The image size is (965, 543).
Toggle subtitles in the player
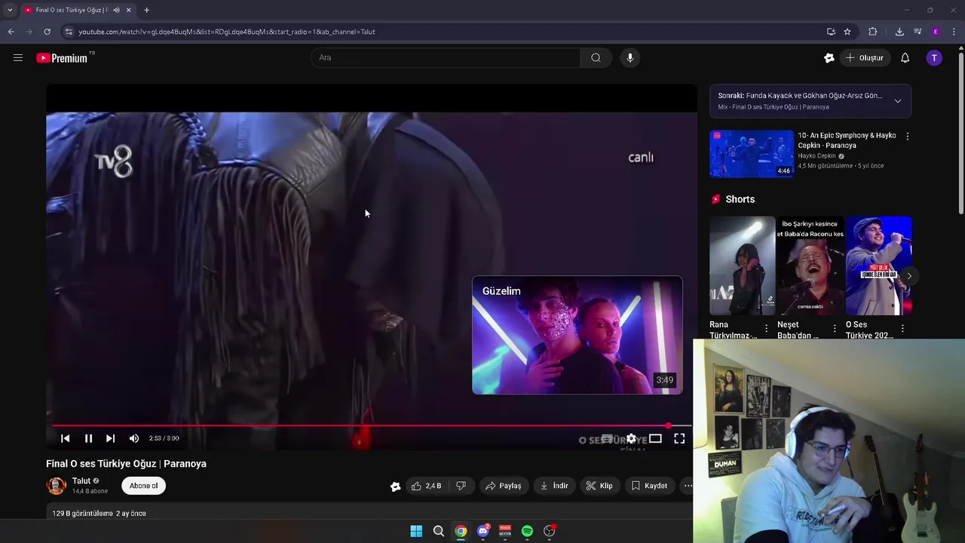pos(607,438)
